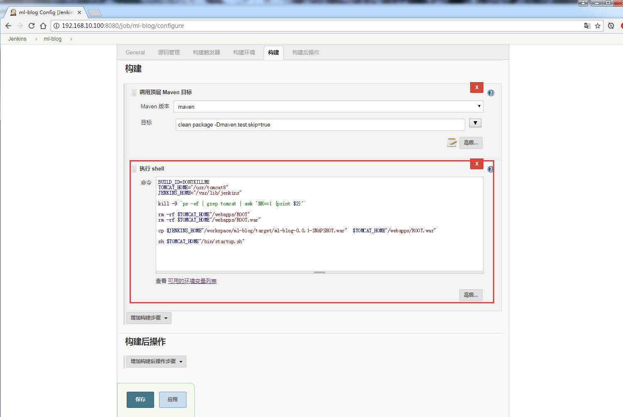Screen dimensions: 623x417
Task: Expand the Maven goals field arrow
Action: coord(475,123)
